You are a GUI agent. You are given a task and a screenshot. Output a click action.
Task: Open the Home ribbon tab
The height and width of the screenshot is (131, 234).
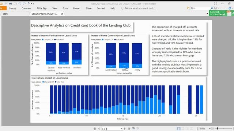coord(13,8)
